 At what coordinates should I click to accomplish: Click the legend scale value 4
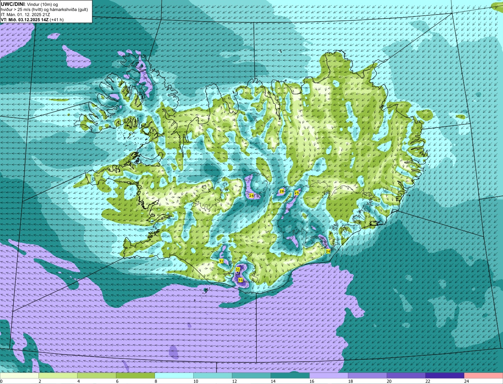(79, 381)
